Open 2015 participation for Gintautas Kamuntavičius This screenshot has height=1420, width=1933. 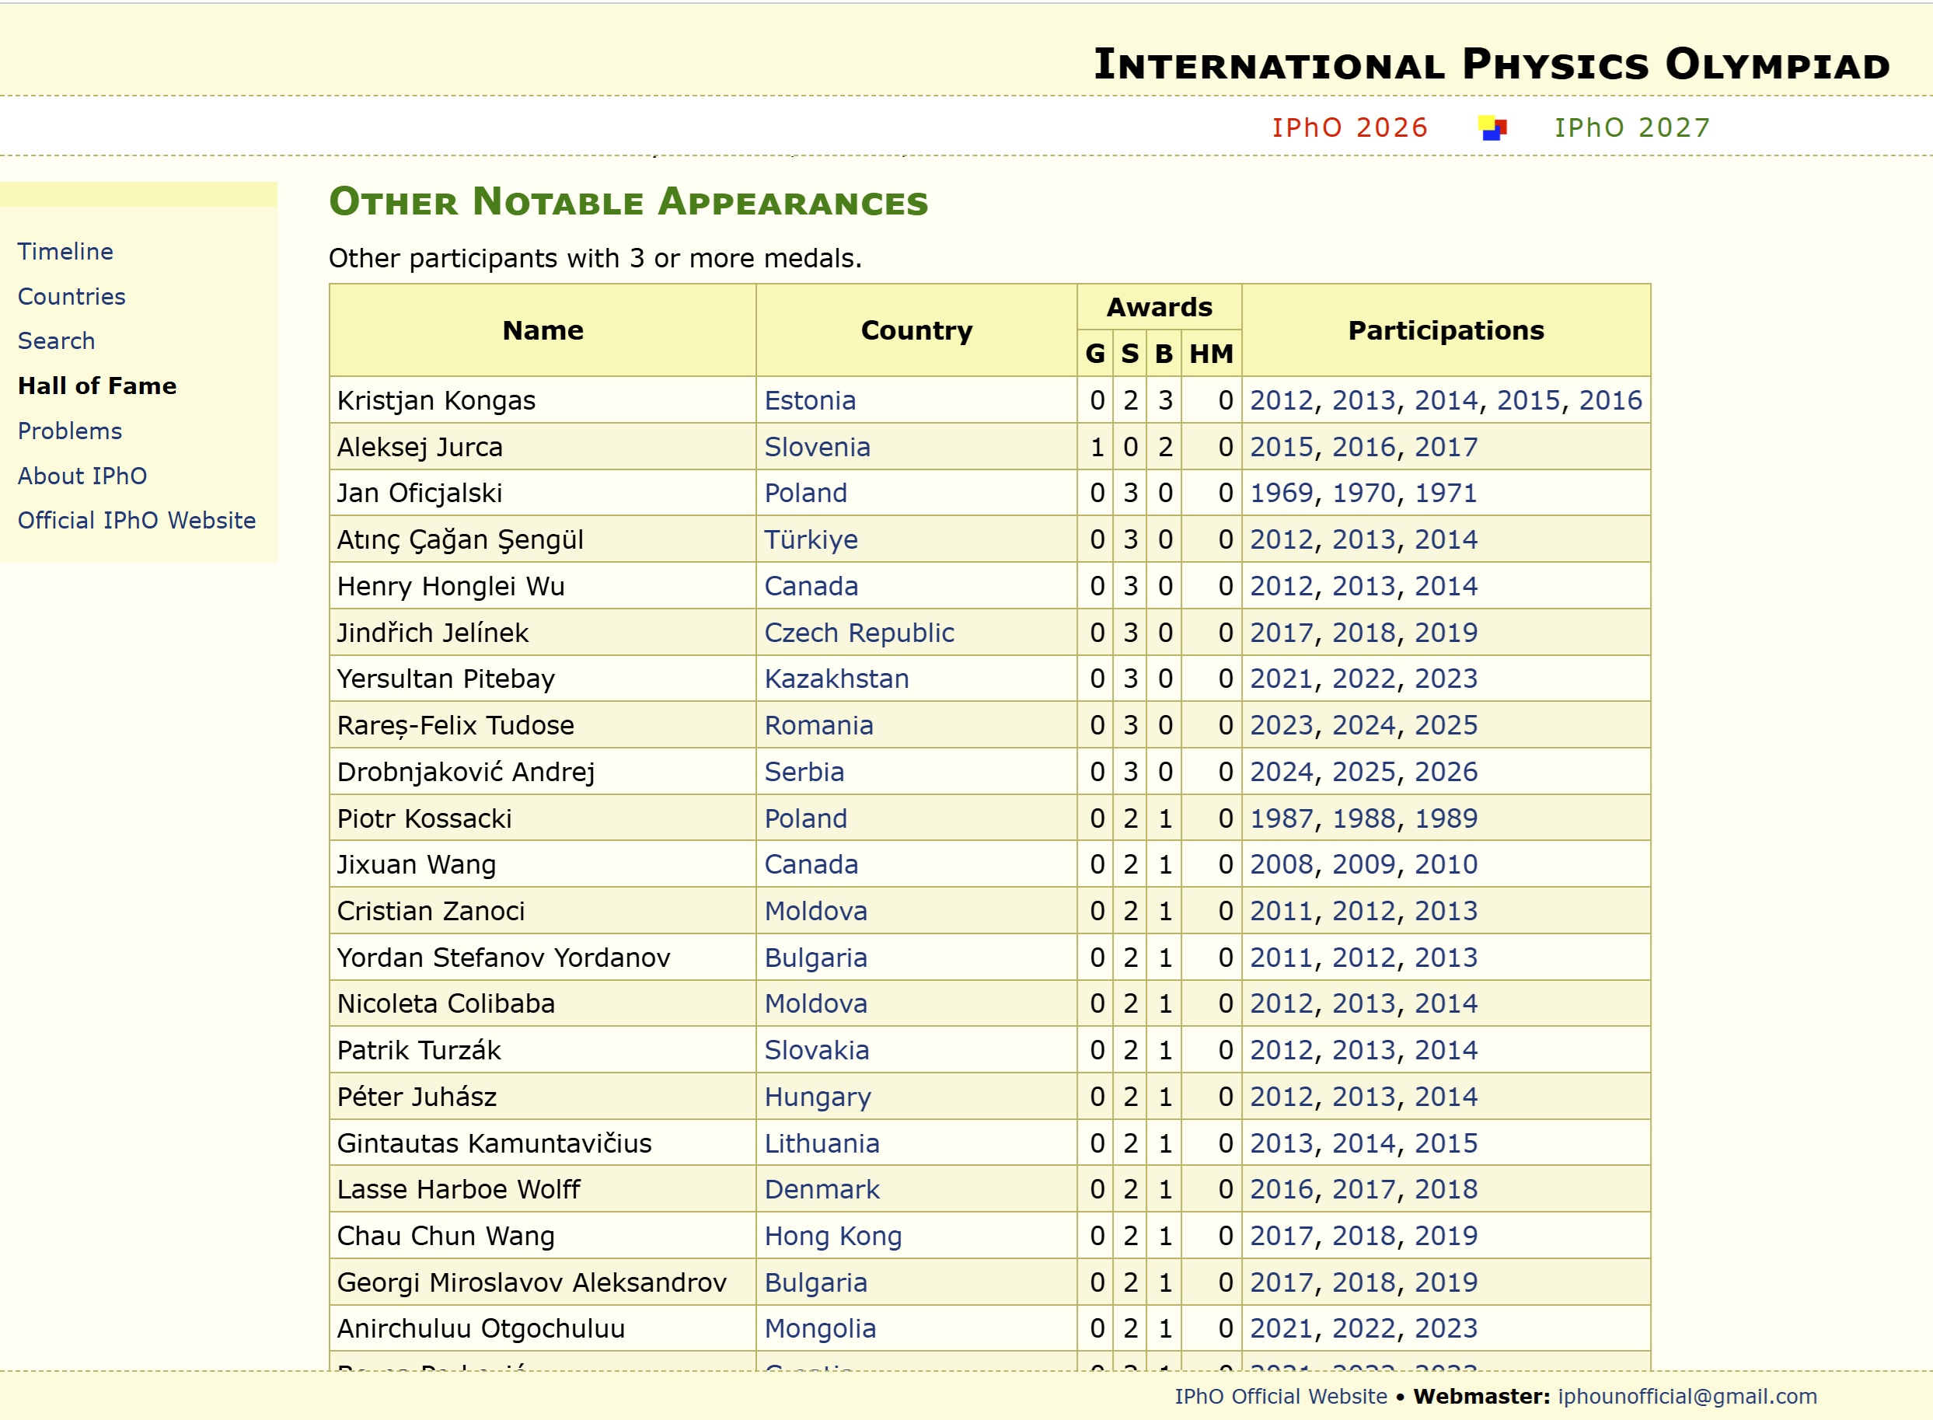[1446, 1143]
